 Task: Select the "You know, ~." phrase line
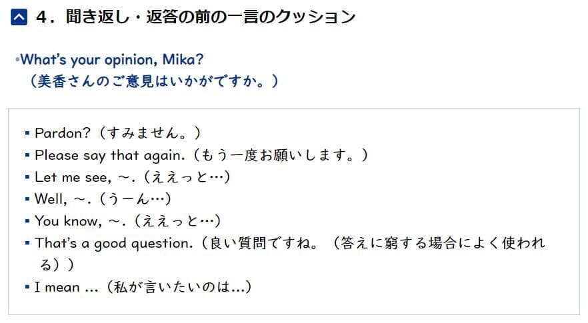pyautogui.click(x=127, y=221)
